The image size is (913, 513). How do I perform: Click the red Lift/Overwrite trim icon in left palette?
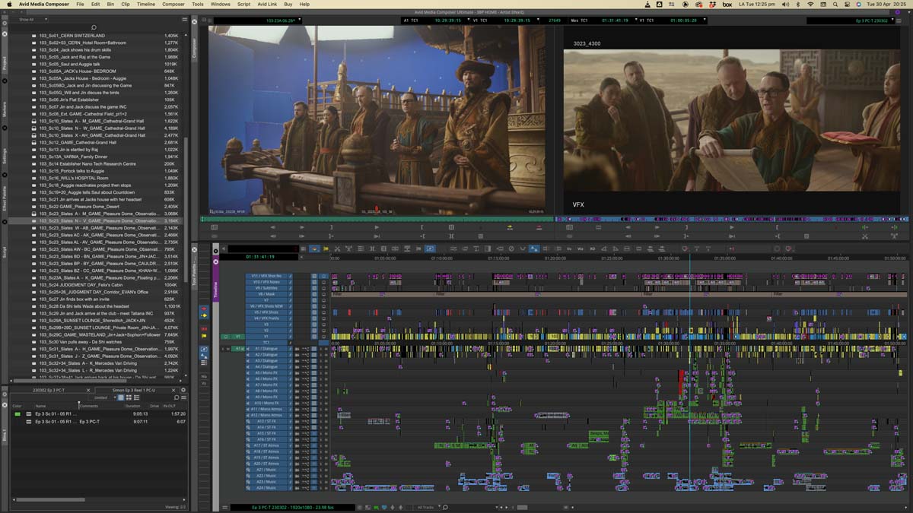click(x=204, y=329)
